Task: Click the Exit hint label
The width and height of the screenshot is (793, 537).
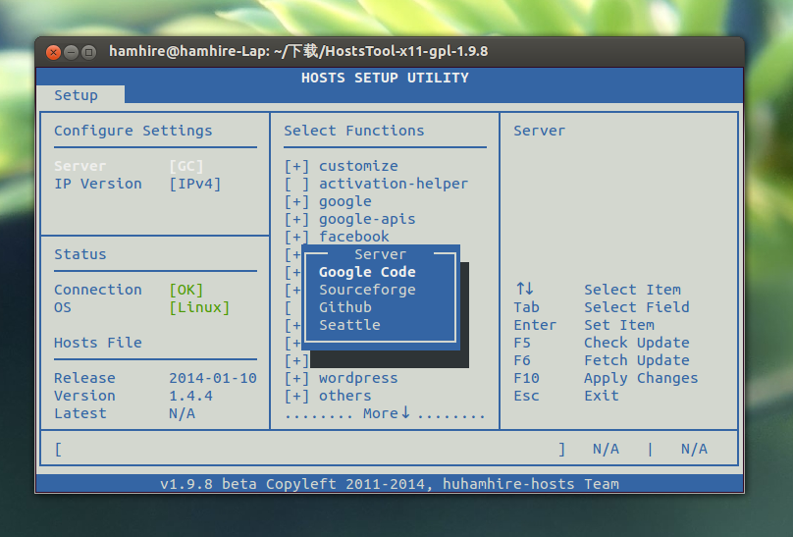Action: [x=602, y=396]
